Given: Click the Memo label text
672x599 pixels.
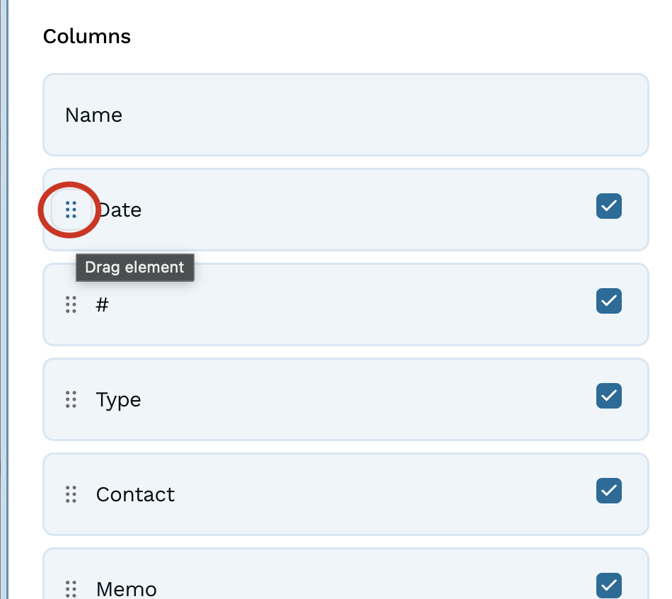Looking at the screenshot, I should pos(127,588).
